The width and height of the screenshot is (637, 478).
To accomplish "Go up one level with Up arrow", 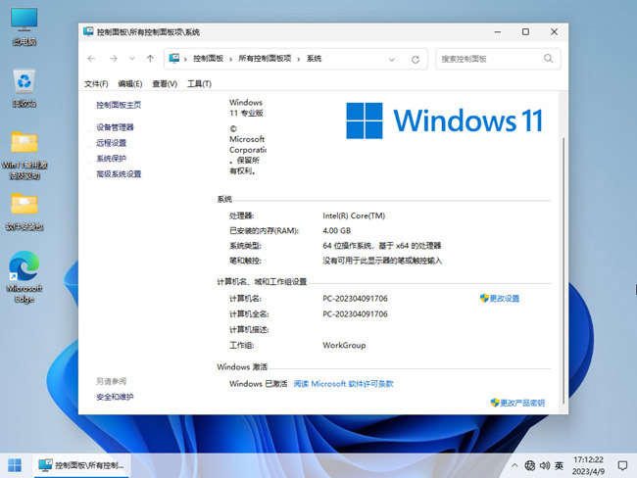I will pos(150,59).
